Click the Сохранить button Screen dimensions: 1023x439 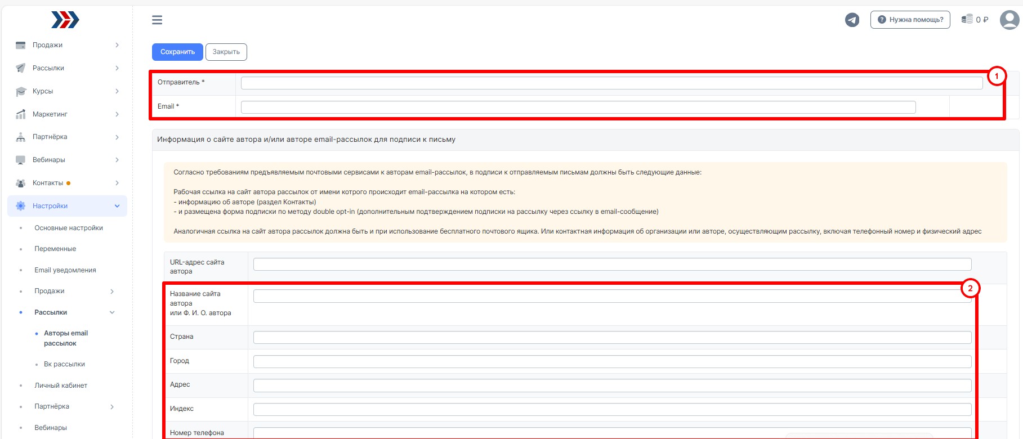click(177, 52)
